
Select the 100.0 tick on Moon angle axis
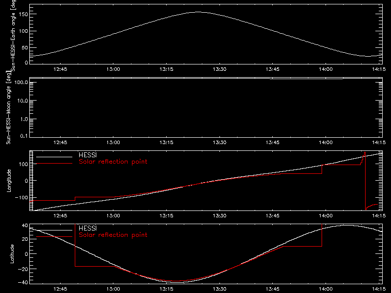(x=21, y=82)
